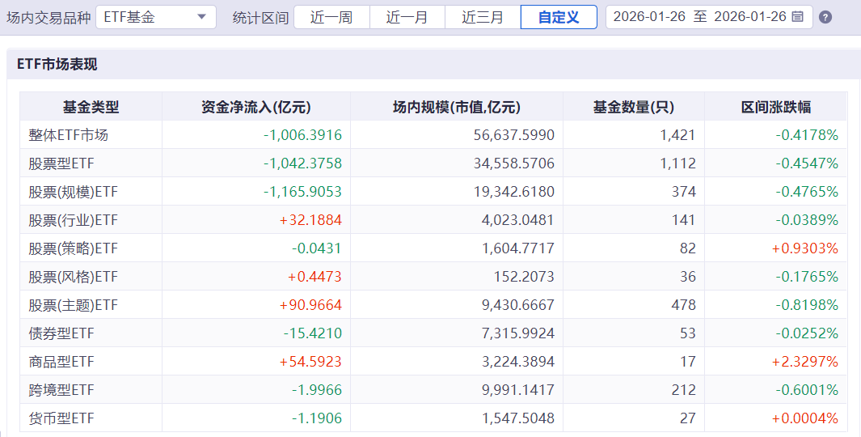Click the calendar icon in date field

tap(798, 16)
